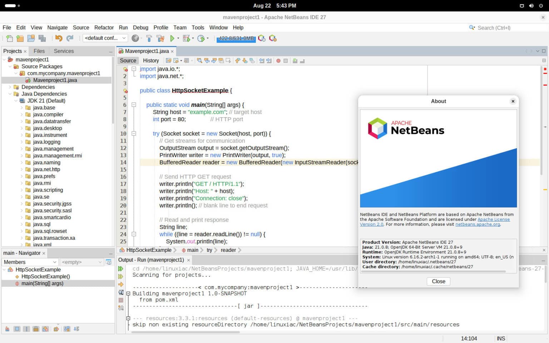Click the Last Edit Location icon in editor toolbar
Viewport: 549px width, 343px height.
(x=168, y=60)
